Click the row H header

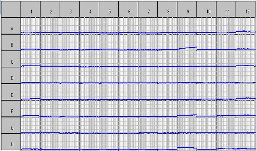click(x=11, y=144)
